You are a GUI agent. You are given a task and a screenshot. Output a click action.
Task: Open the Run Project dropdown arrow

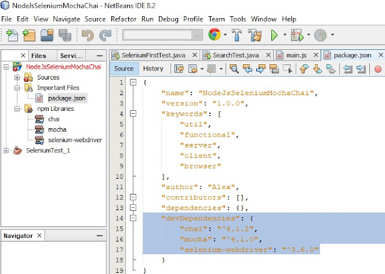click(x=285, y=35)
